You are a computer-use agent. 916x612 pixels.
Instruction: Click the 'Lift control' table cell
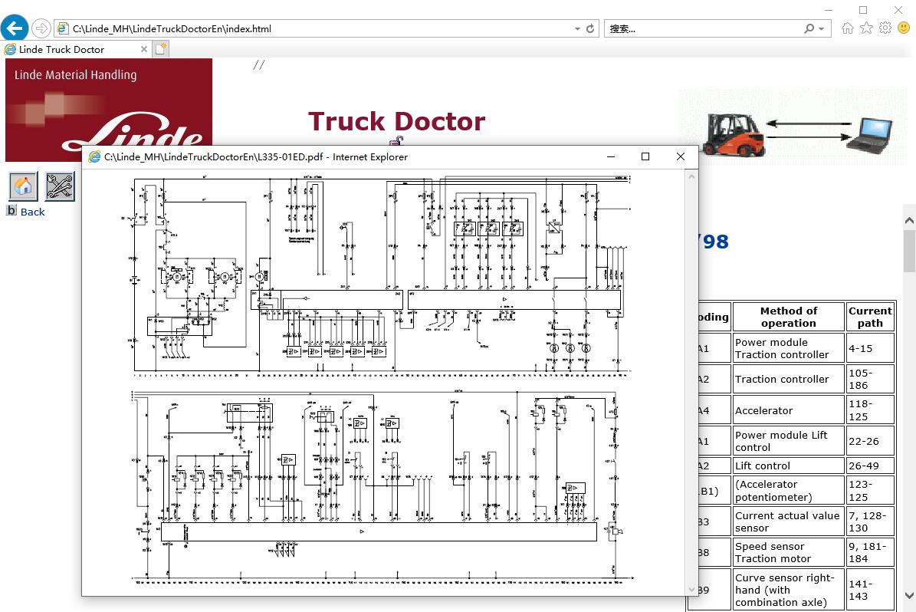coord(789,466)
